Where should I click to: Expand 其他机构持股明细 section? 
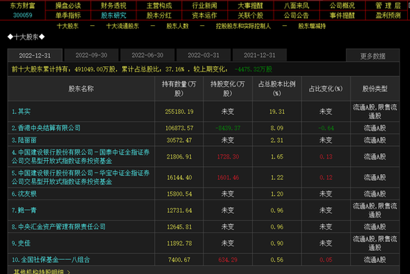(42, 272)
